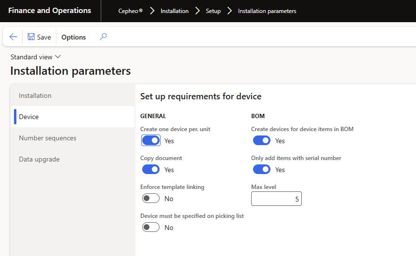The width and height of the screenshot is (416, 256).
Task: Disable the Copy document toggle
Action: click(x=151, y=170)
